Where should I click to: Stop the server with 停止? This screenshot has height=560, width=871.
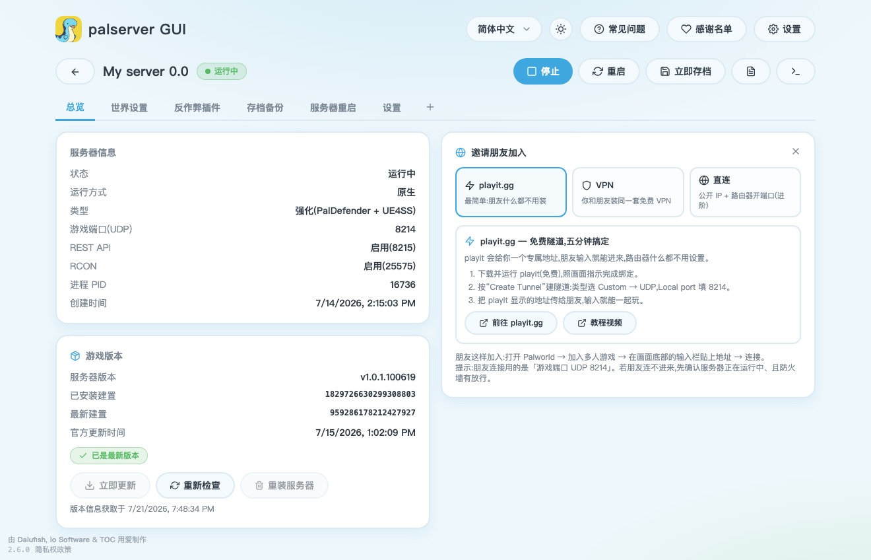pyautogui.click(x=543, y=71)
